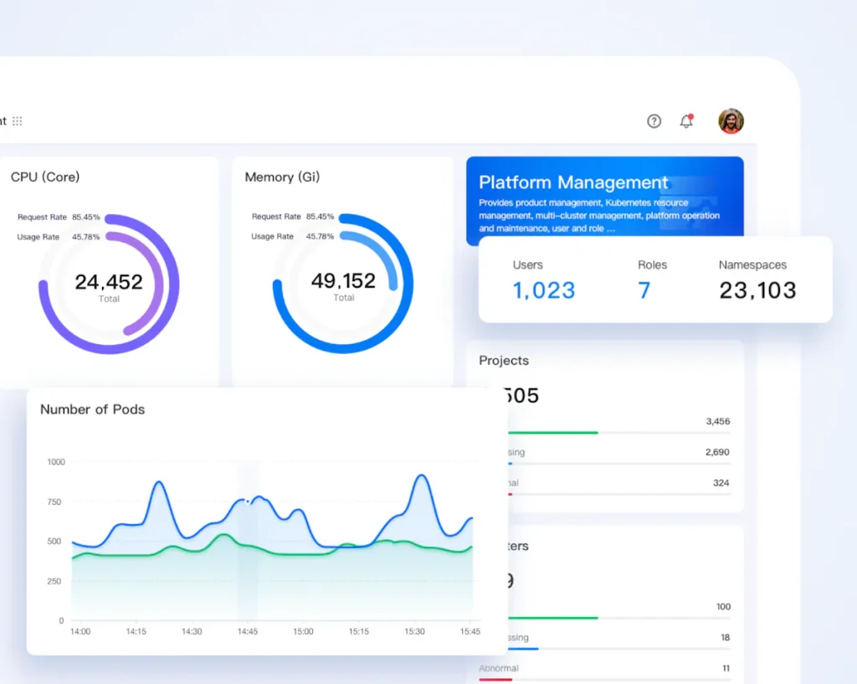Click the Number of Pods chart title
This screenshot has width=857, height=684.
point(92,409)
